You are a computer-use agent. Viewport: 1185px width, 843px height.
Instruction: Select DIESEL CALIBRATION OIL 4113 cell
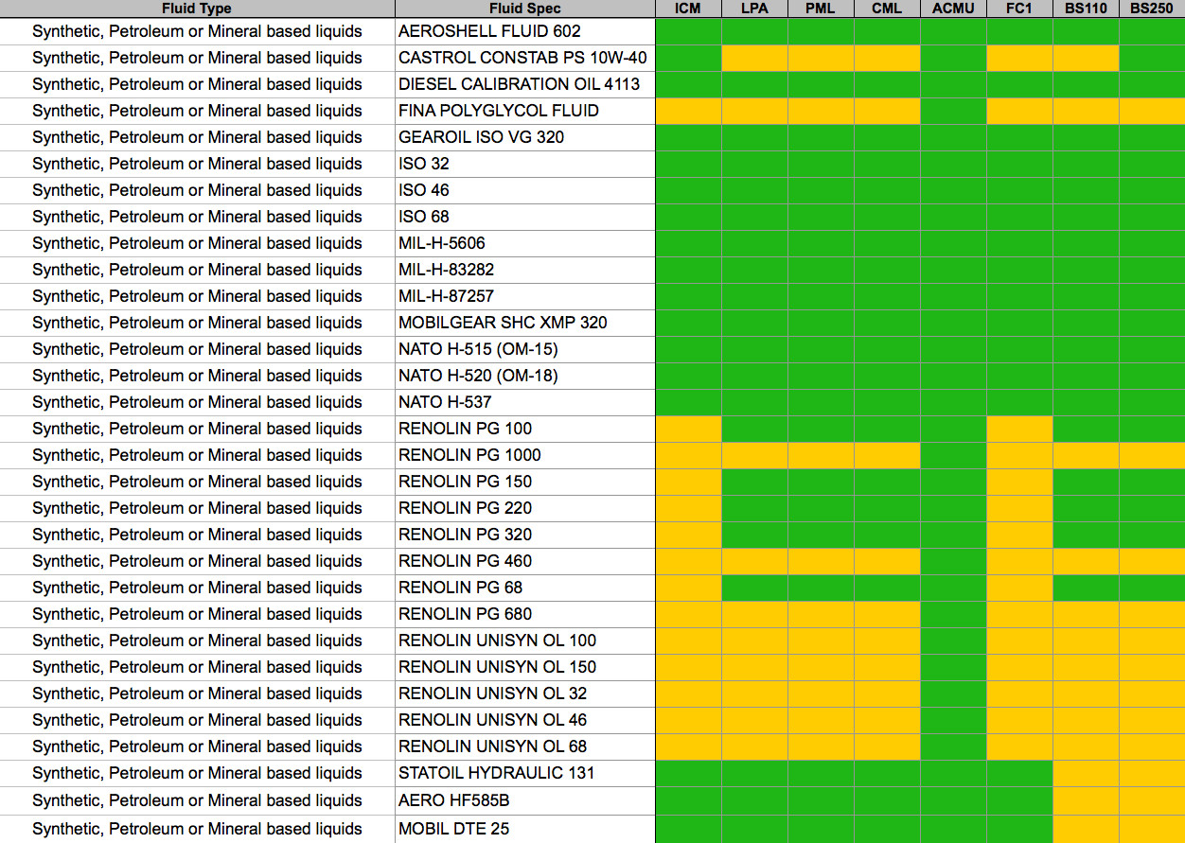[x=525, y=84]
